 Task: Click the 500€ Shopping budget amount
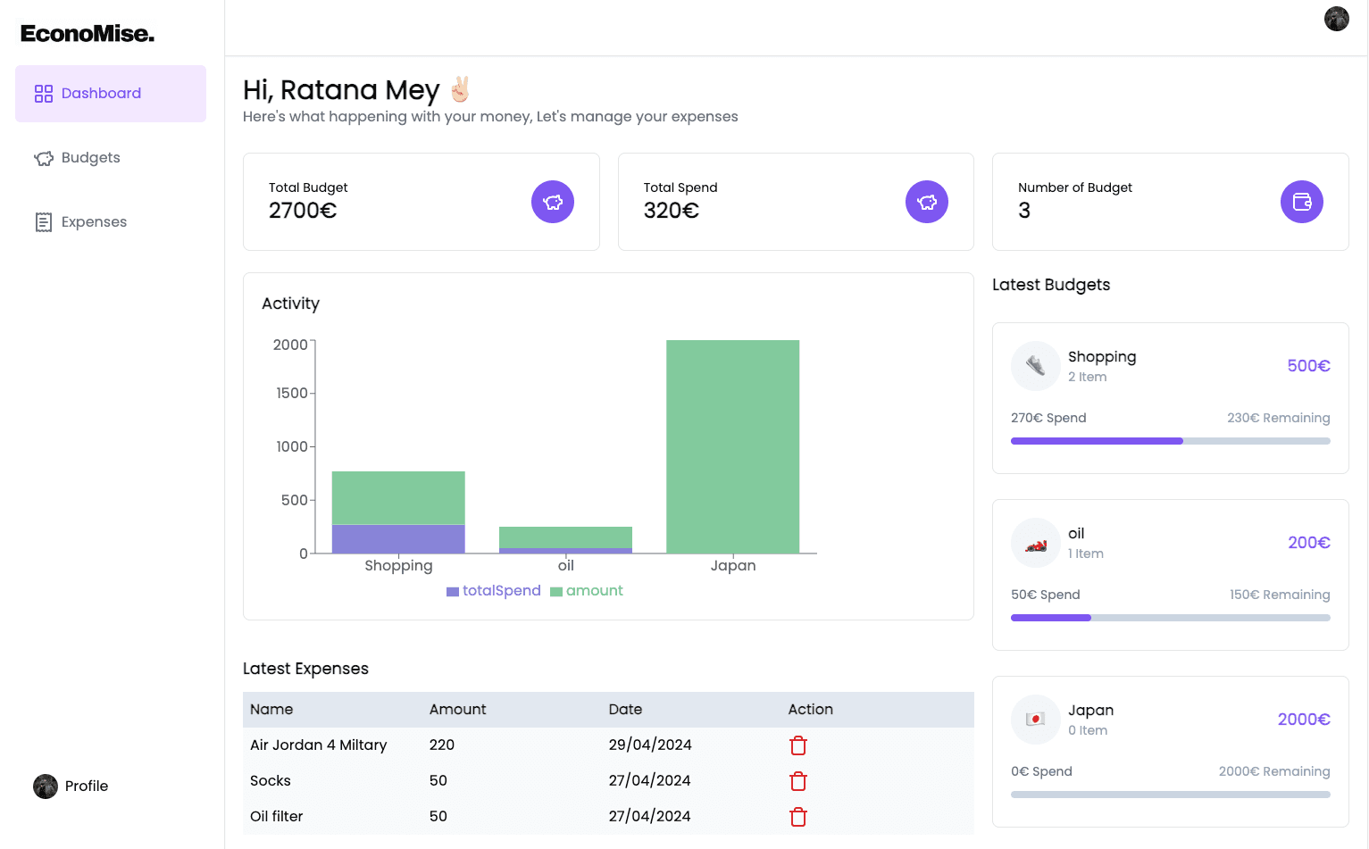click(1309, 366)
